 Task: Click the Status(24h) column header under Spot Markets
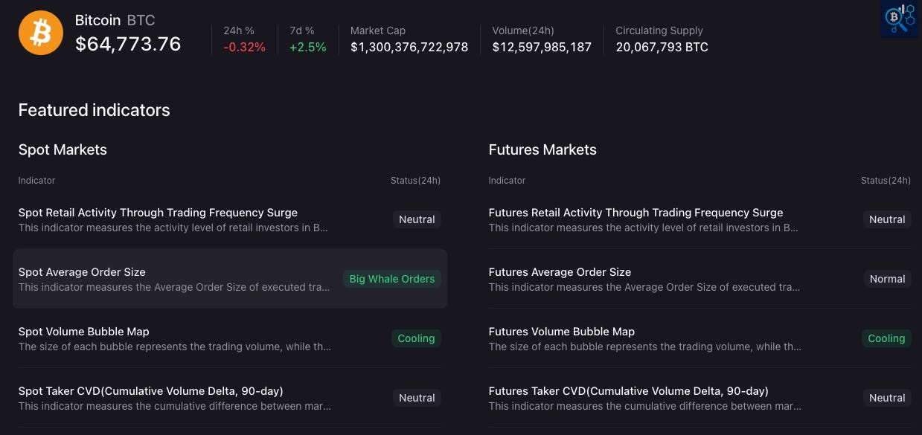(x=416, y=181)
